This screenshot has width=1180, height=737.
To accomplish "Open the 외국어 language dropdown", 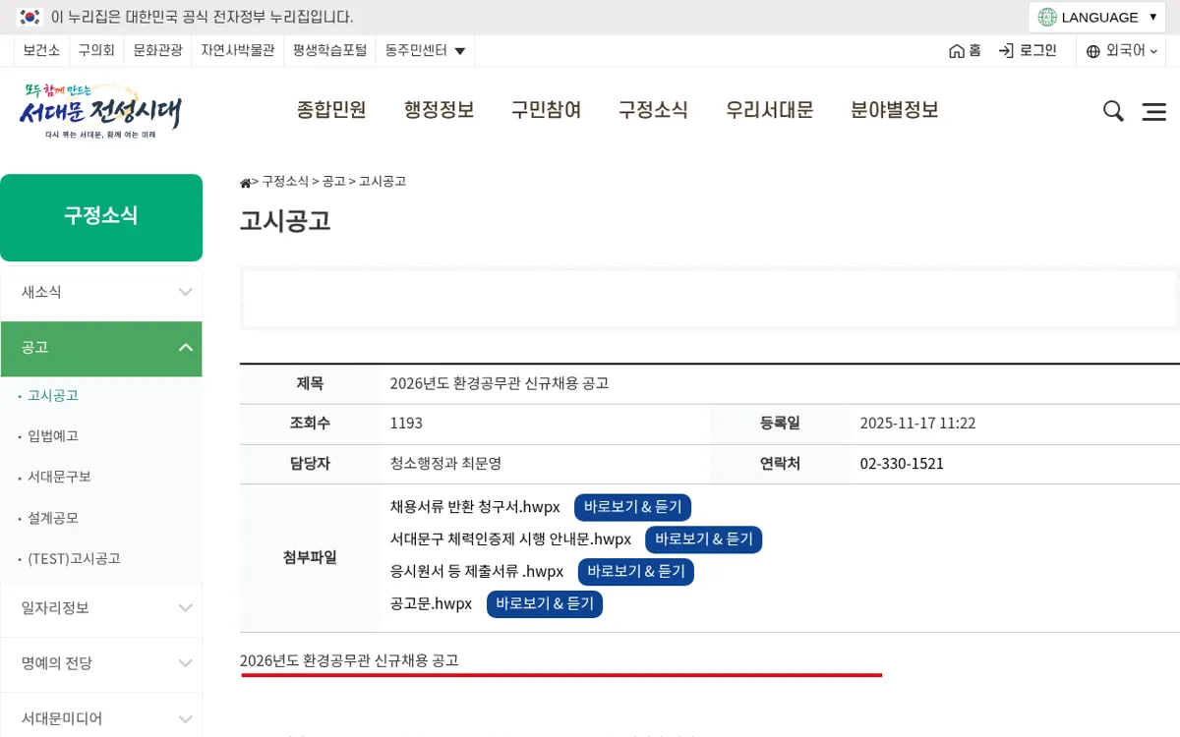I will pyautogui.click(x=1122, y=51).
